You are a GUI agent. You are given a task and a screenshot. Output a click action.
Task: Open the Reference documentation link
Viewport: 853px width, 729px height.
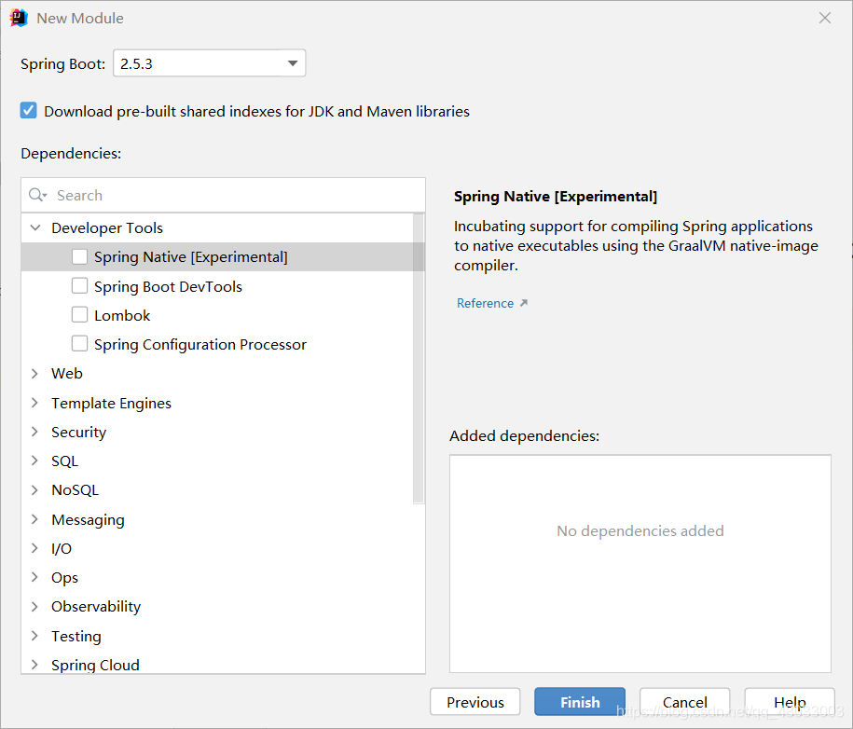(485, 303)
